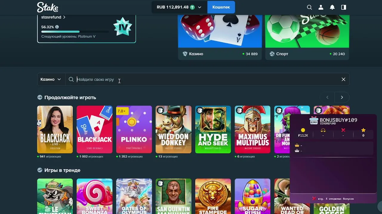Open San Quentin Manhunt game tile
The image size is (382, 214).
pos(173,196)
